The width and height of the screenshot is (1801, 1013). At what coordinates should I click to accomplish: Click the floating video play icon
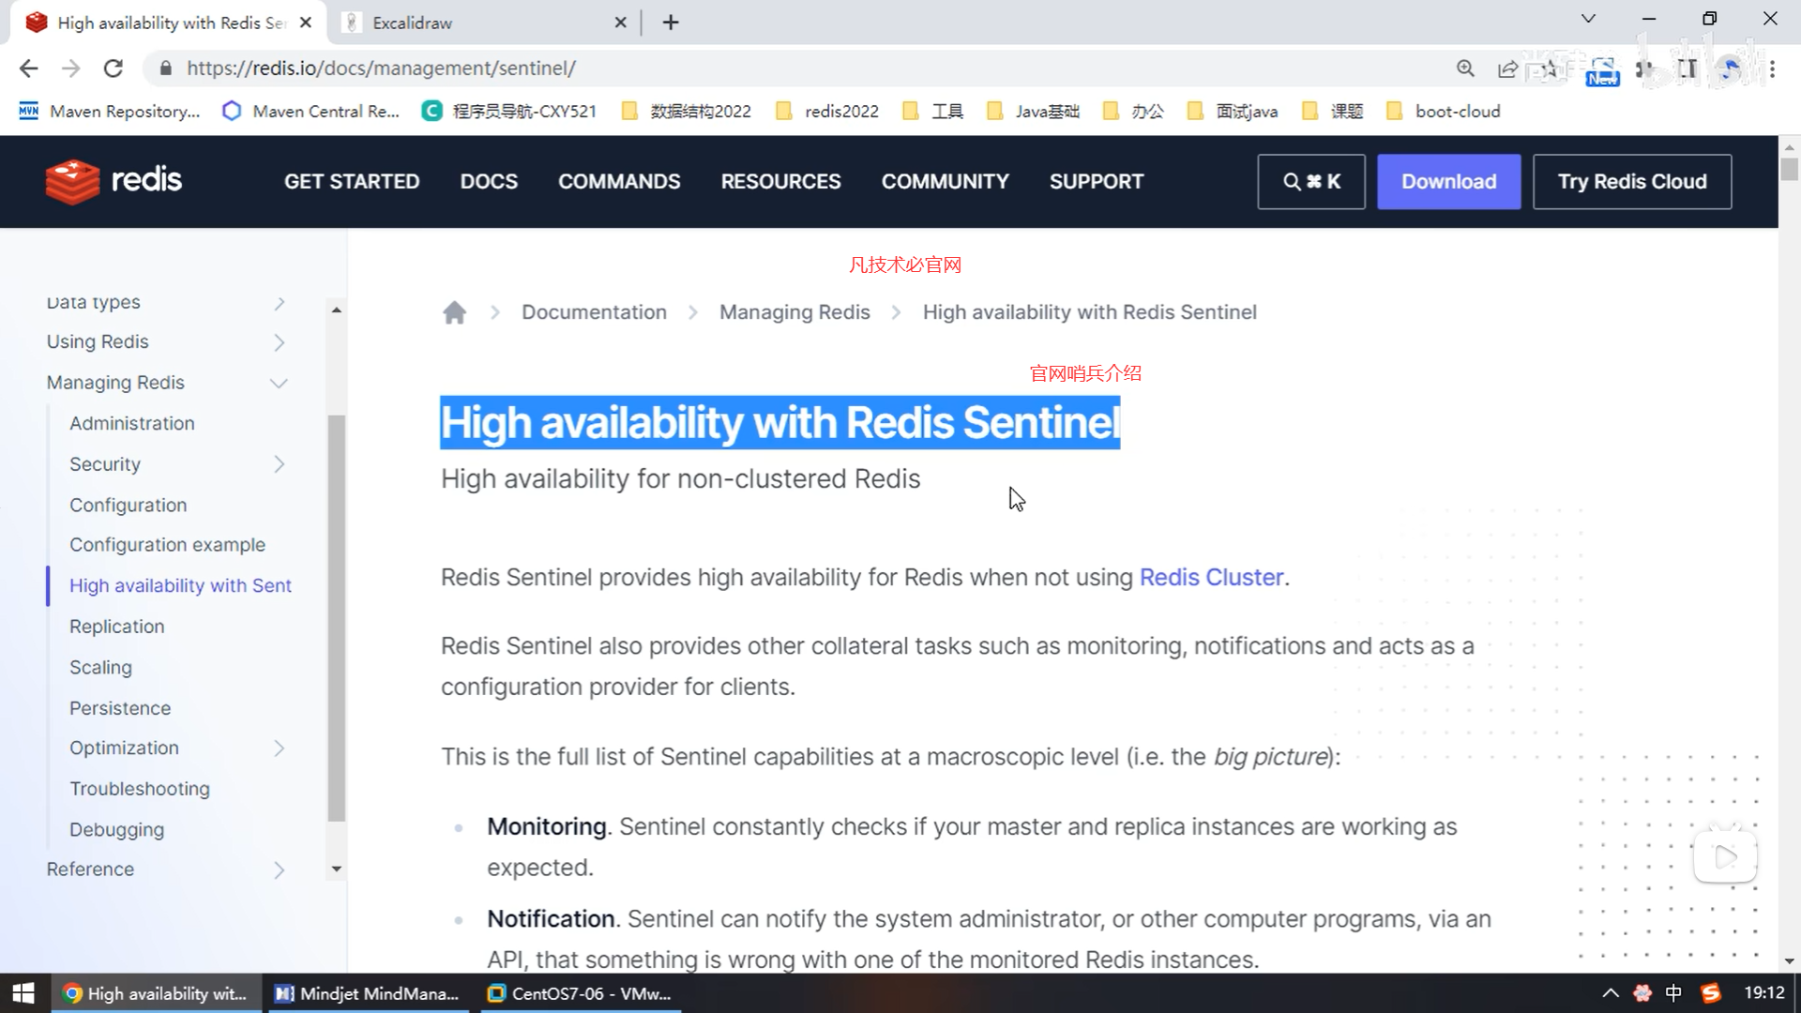tap(1724, 855)
